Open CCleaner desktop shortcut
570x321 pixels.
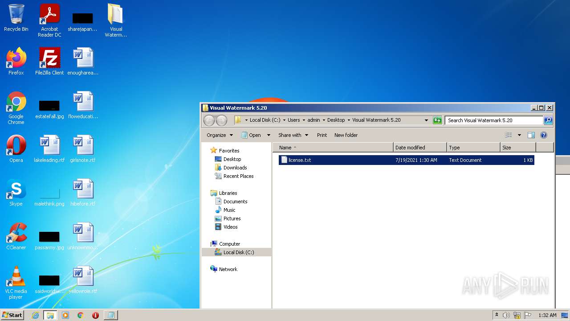[16, 236]
